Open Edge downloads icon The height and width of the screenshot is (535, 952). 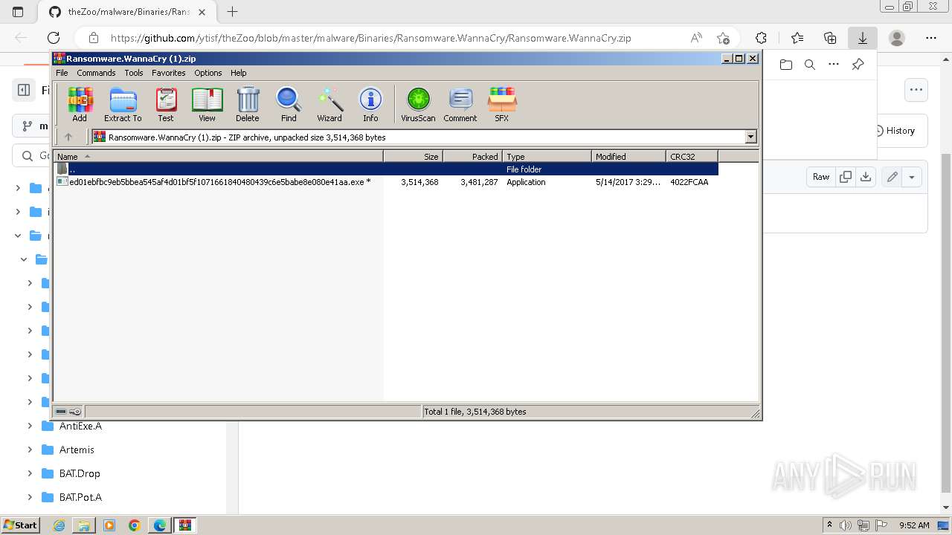(863, 38)
